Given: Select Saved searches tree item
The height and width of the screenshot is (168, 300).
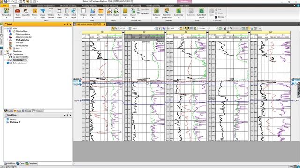Looking at the screenshot, I should (x=22, y=46).
